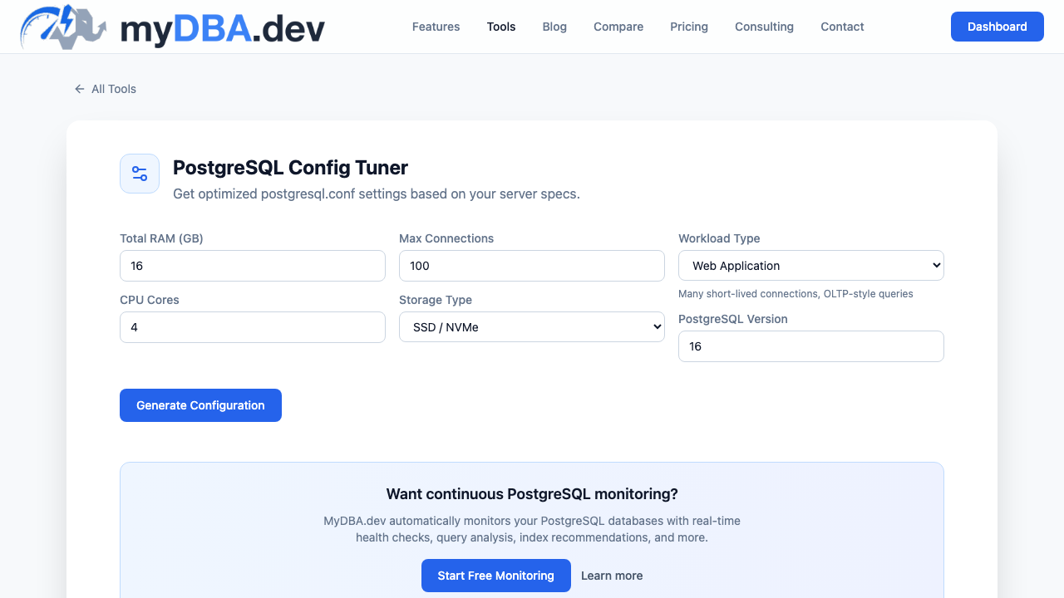Click the 'MyDBA.dev automatically monitors' description text
Viewport: 1064px width, 598px height.
(532, 529)
